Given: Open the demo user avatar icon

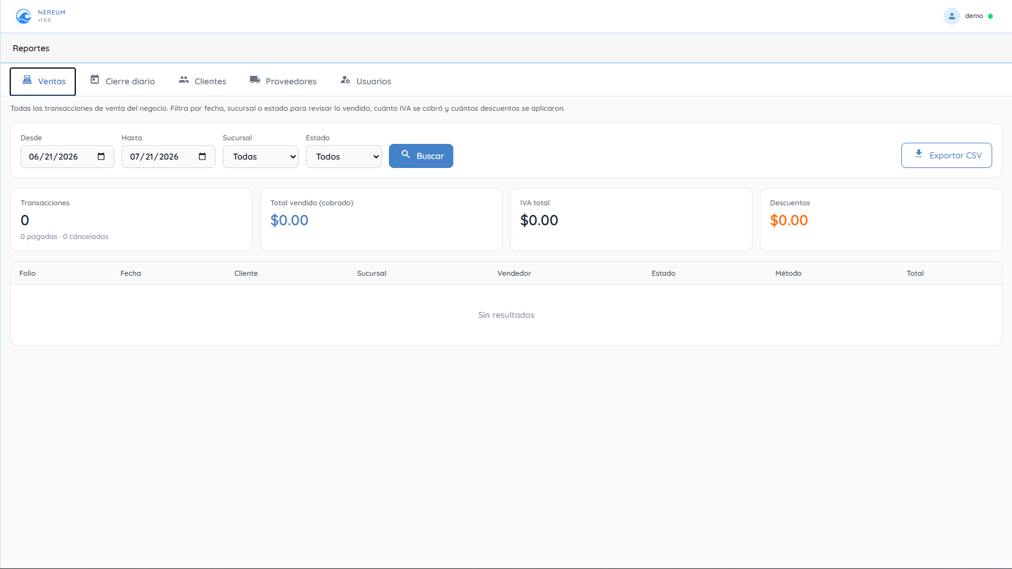Looking at the screenshot, I should [x=951, y=16].
